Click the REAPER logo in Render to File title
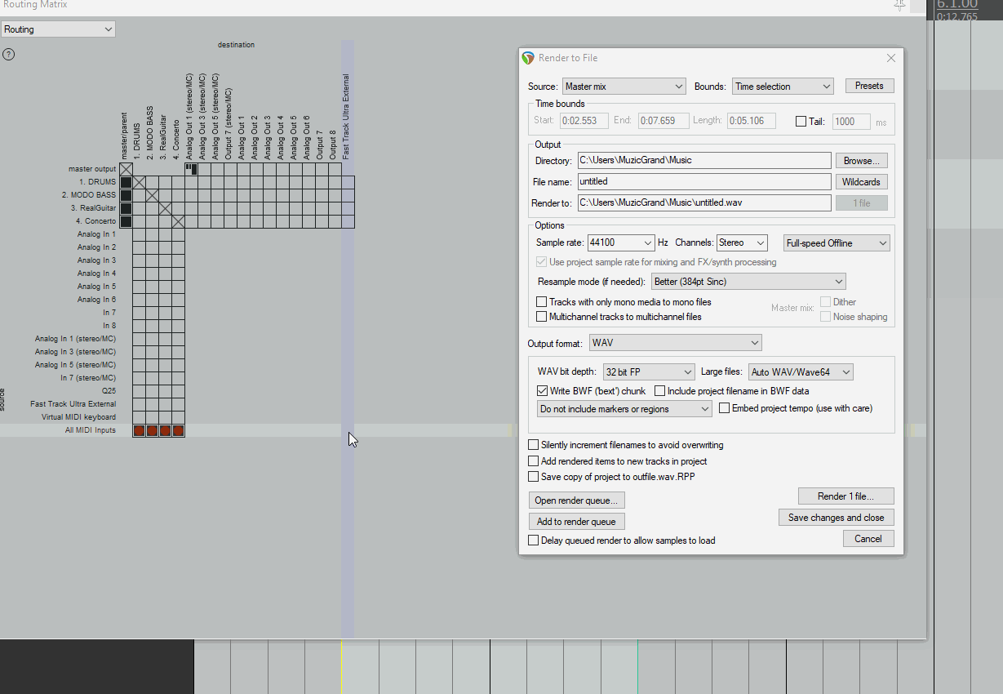 529,58
